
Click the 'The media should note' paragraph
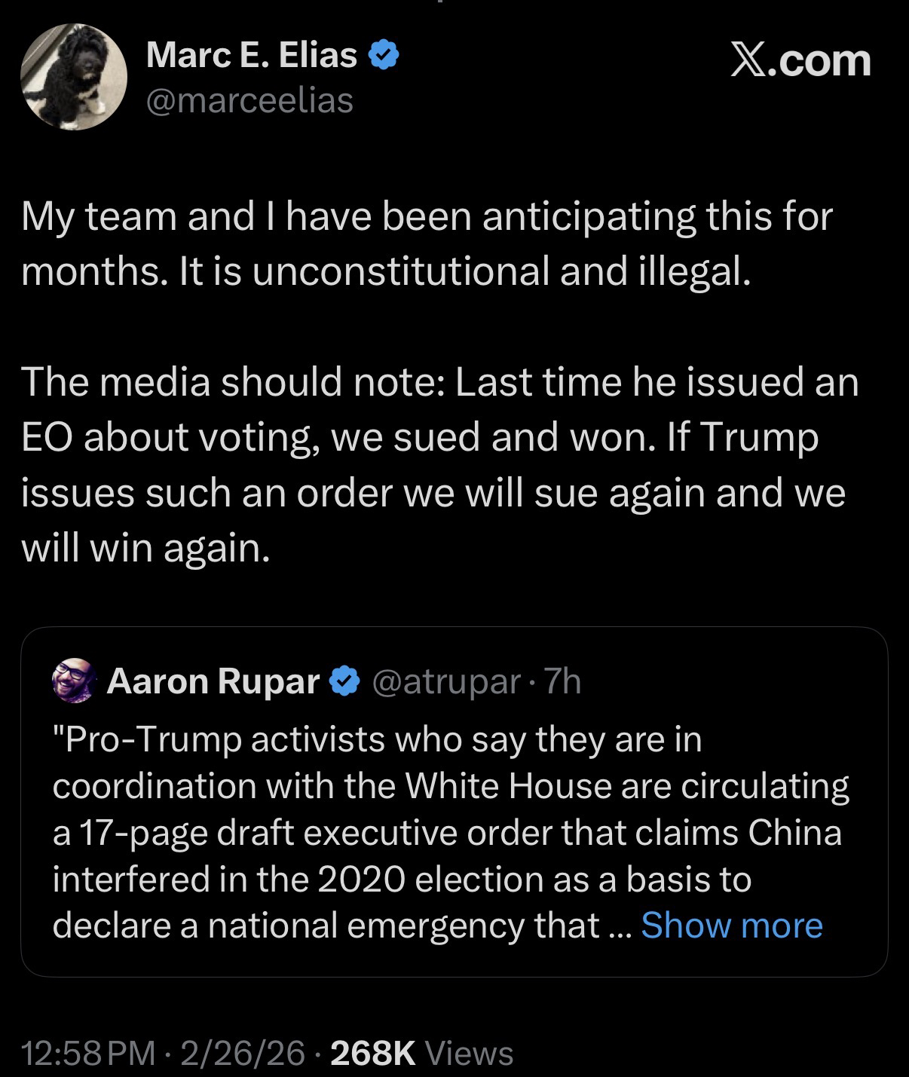point(440,464)
